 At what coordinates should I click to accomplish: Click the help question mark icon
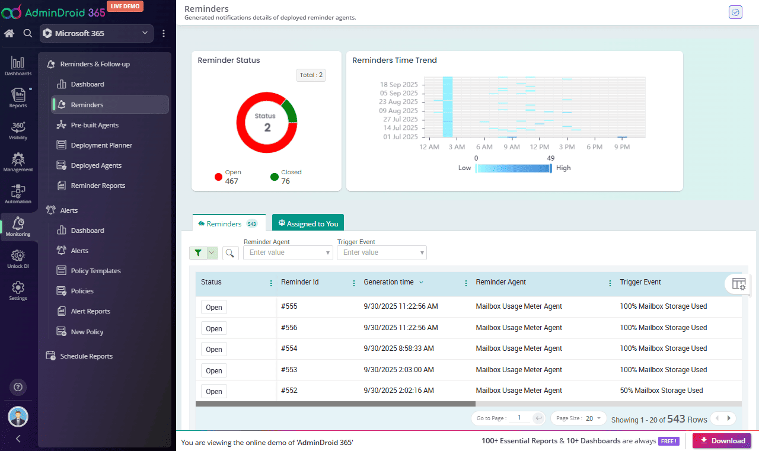(x=18, y=387)
